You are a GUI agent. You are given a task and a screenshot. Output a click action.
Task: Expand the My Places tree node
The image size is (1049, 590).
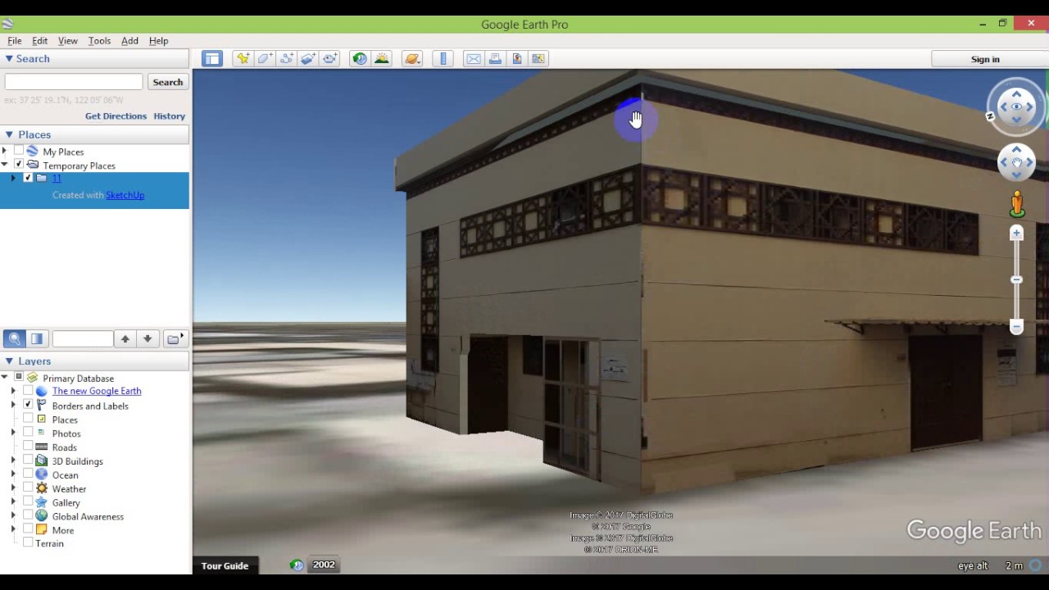[5, 151]
